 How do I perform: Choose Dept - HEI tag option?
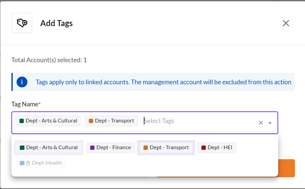(217, 148)
